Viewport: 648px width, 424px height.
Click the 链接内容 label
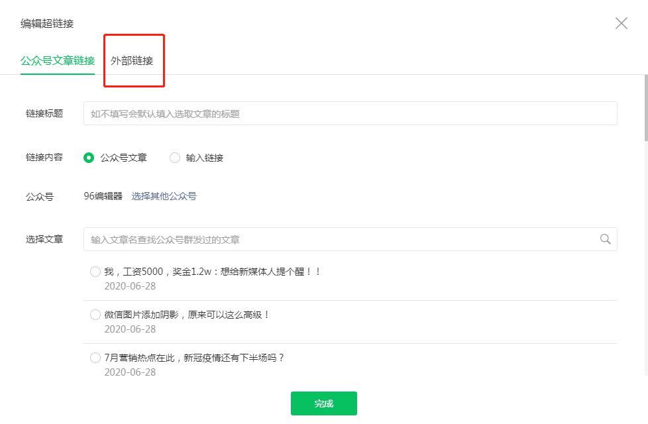click(44, 158)
